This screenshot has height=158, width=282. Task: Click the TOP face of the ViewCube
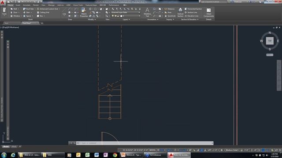click(x=270, y=41)
